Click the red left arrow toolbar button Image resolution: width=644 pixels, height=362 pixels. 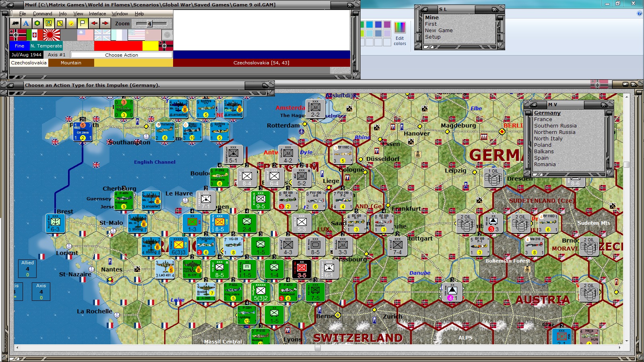tap(94, 23)
